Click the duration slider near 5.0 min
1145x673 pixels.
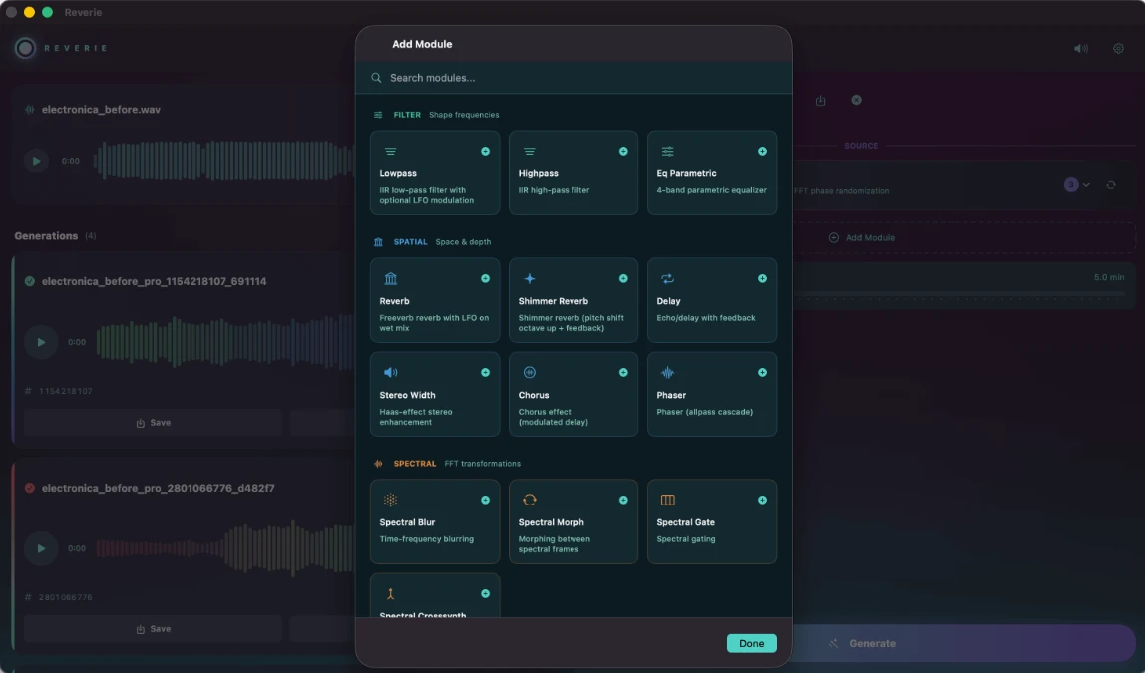pos(962,293)
